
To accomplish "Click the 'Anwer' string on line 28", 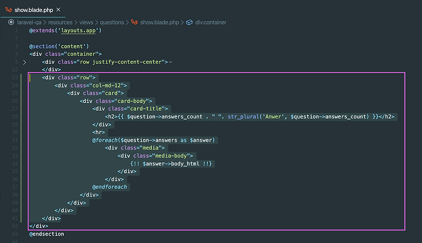I will tap(273, 116).
